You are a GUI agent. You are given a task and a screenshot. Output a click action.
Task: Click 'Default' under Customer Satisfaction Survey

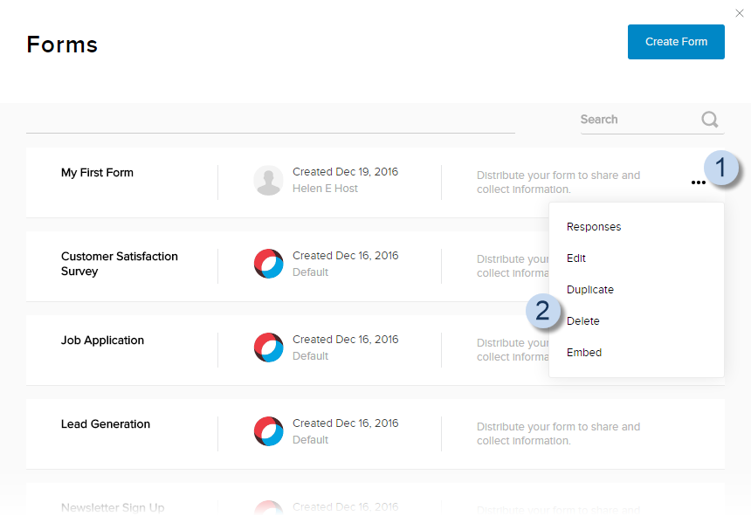(x=310, y=272)
